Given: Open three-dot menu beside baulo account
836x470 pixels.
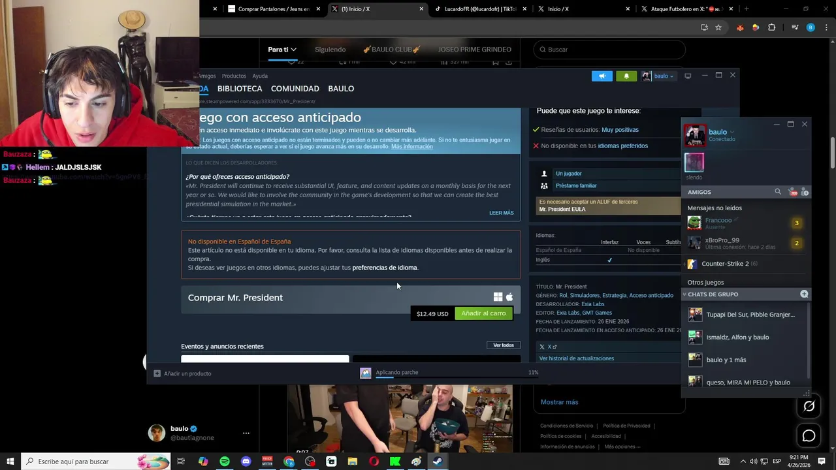Looking at the screenshot, I should pyautogui.click(x=246, y=433).
